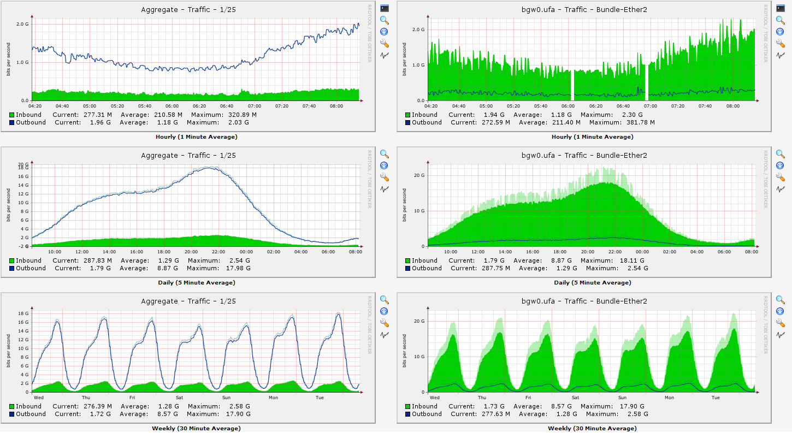This screenshot has height=433, width=792.
Task: Open the Aggregate weekly traffic graph image
Action: click(x=188, y=358)
